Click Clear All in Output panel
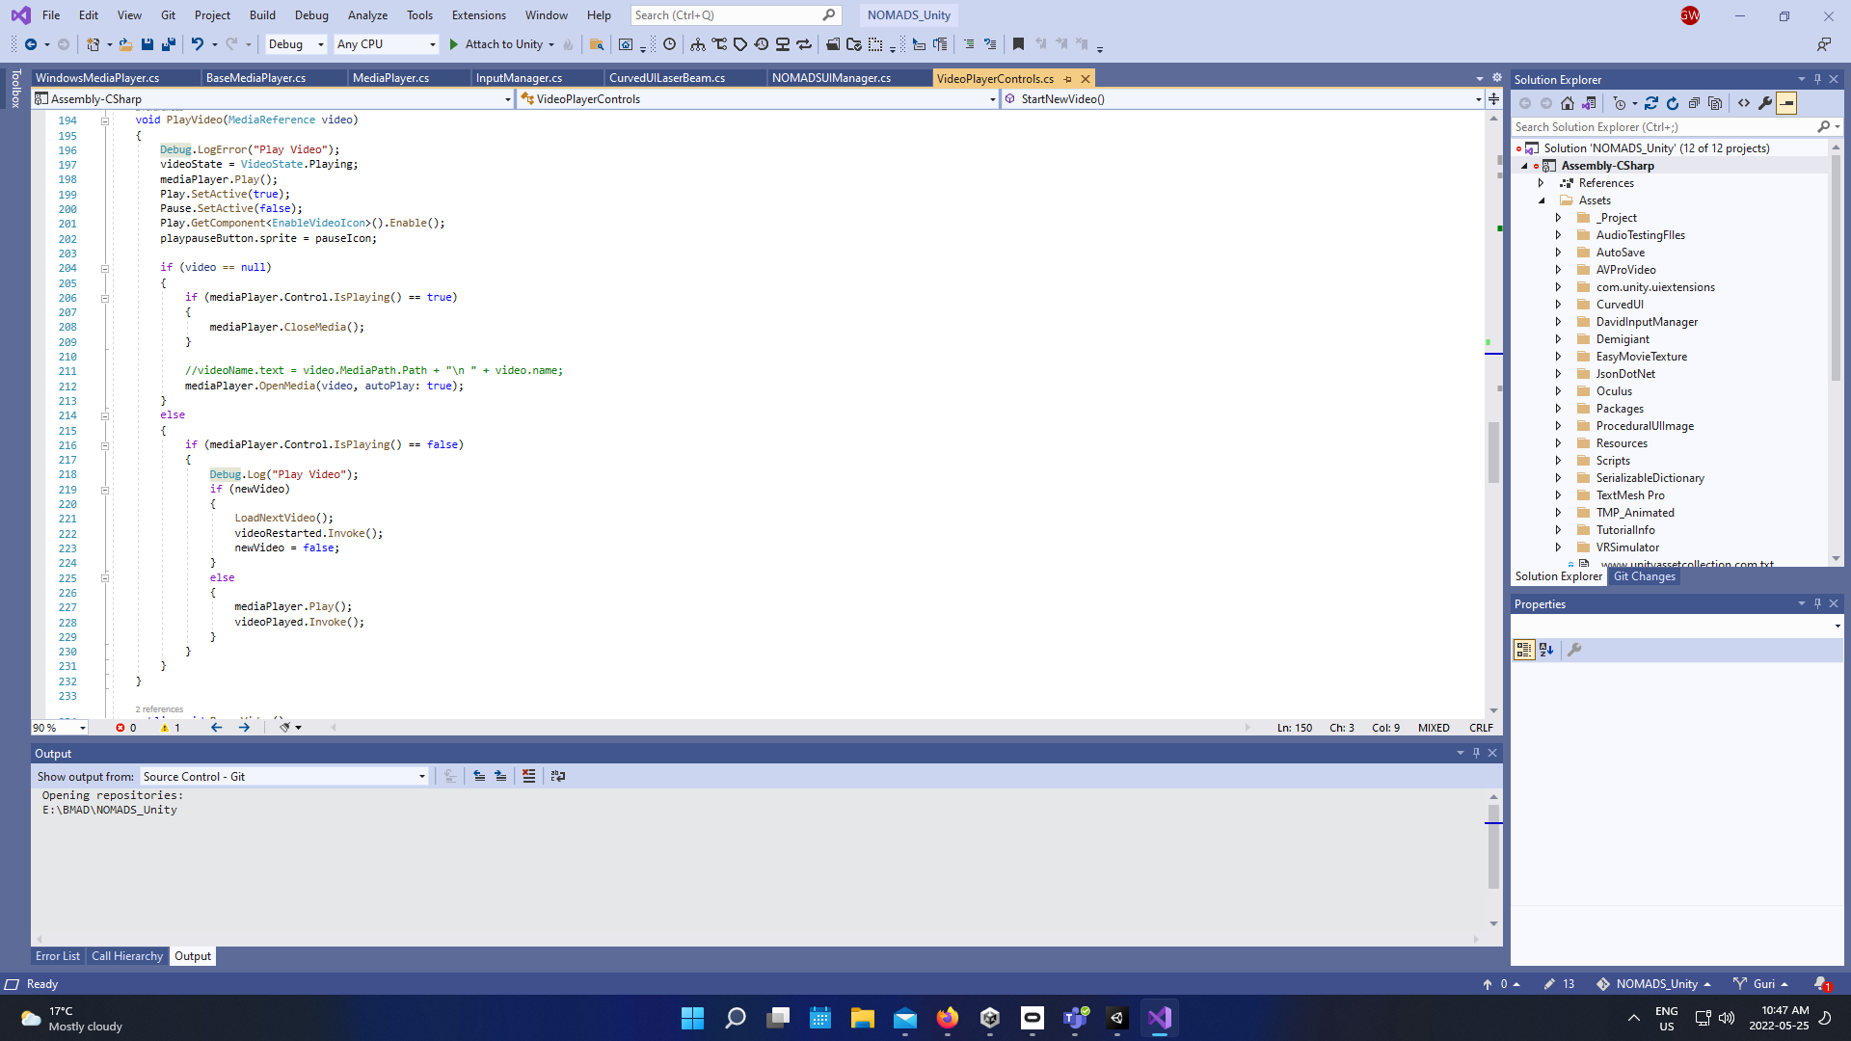The image size is (1851, 1041). [528, 776]
